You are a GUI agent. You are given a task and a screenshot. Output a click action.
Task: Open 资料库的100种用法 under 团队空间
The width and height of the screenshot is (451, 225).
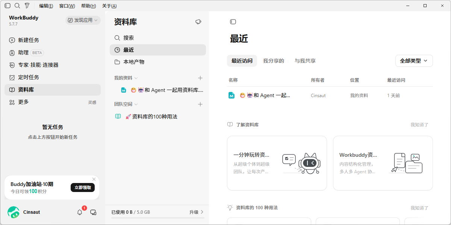158,117
